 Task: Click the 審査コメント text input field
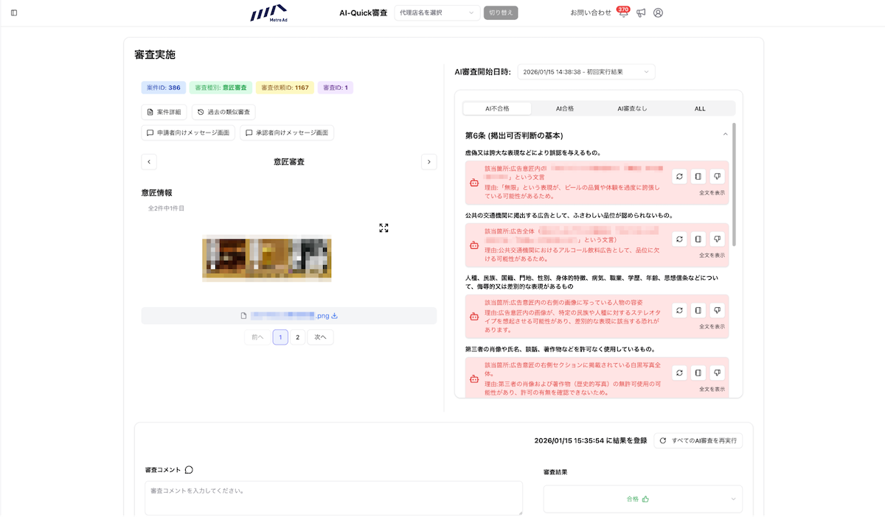tap(333, 498)
